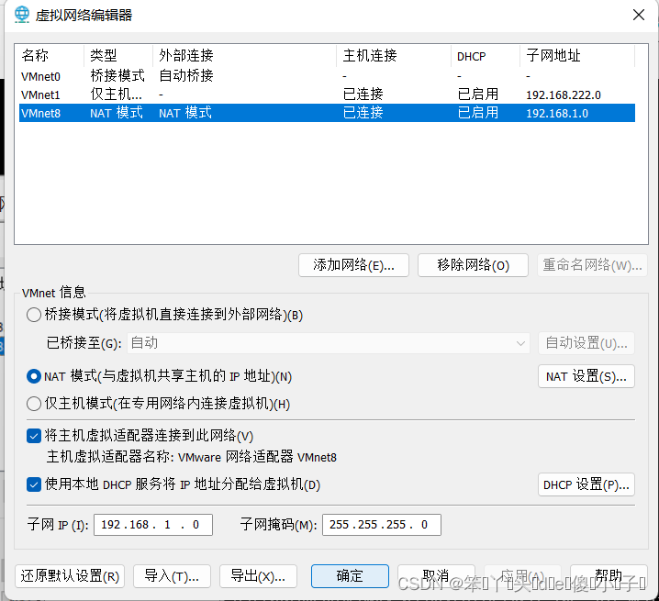Viewport: 659px width, 601px height.
Task: Click the 类型 column header
Action: coord(118,55)
